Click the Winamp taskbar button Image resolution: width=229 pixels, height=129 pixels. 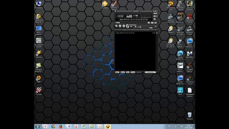[x=108, y=126]
